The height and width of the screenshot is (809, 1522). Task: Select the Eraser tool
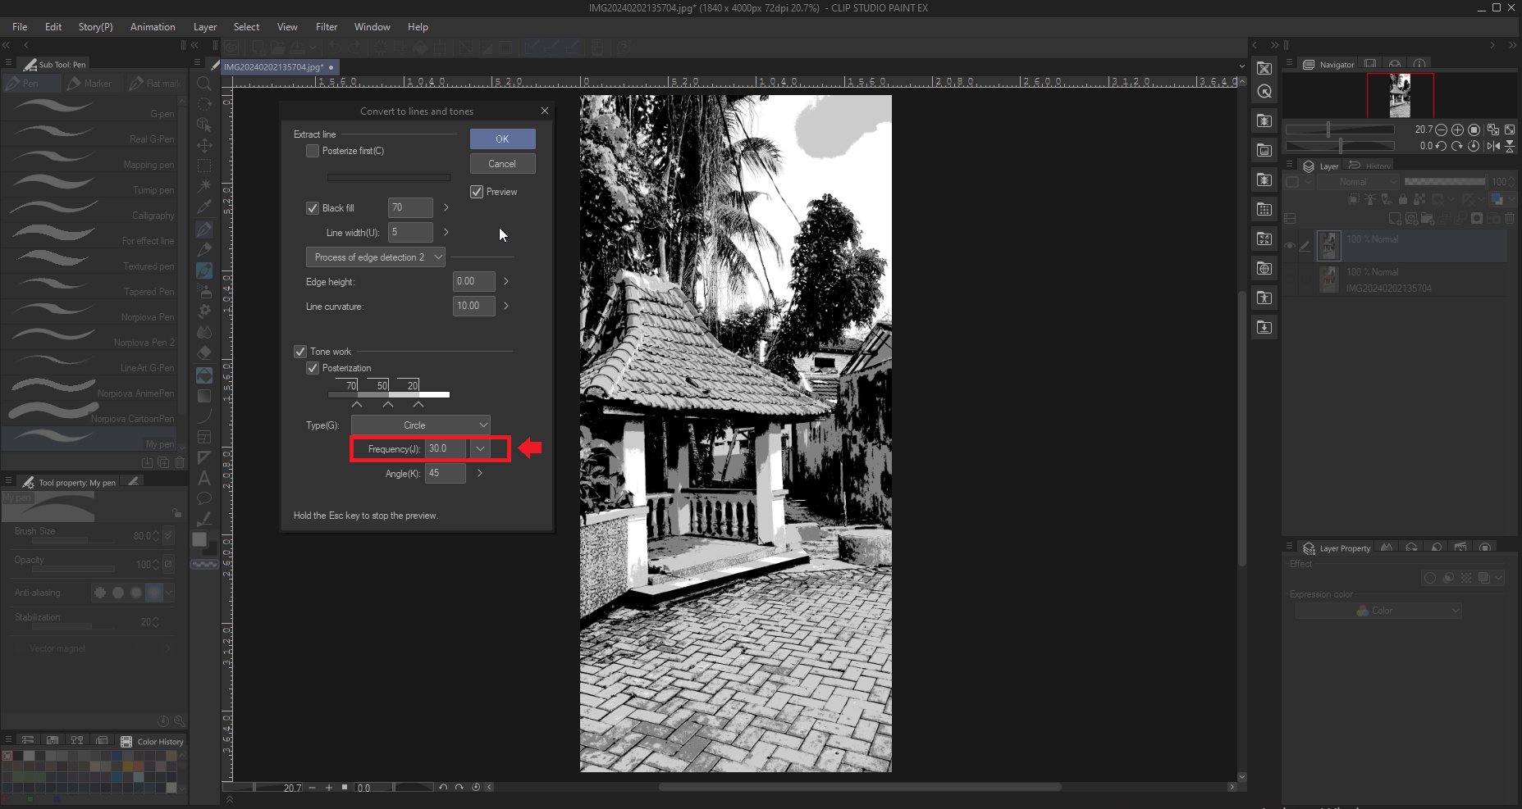click(x=204, y=352)
